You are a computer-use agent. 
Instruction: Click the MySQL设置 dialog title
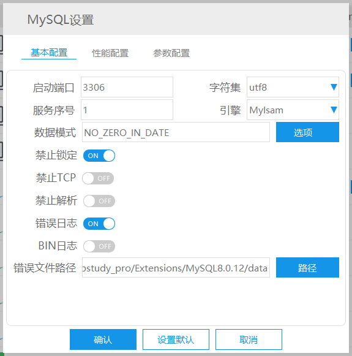(x=61, y=20)
